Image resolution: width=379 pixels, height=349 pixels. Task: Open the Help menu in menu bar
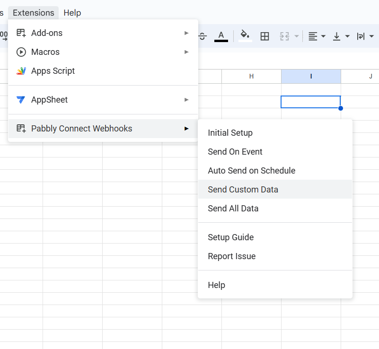click(x=72, y=13)
